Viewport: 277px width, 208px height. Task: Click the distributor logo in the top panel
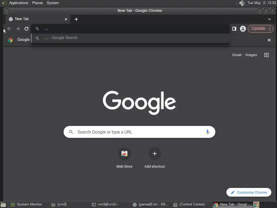coord(4,3)
